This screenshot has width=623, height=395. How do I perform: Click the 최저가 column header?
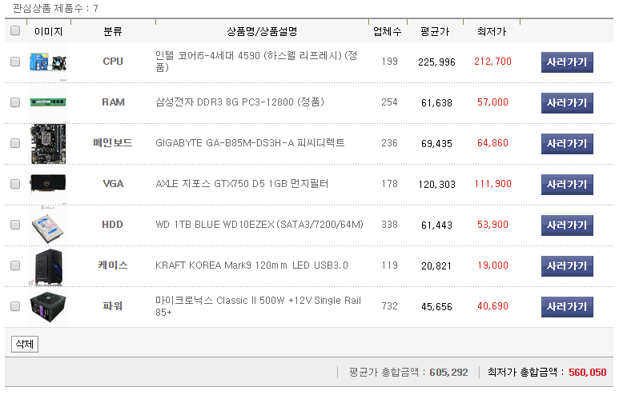pyautogui.click(x=491, y=31)
